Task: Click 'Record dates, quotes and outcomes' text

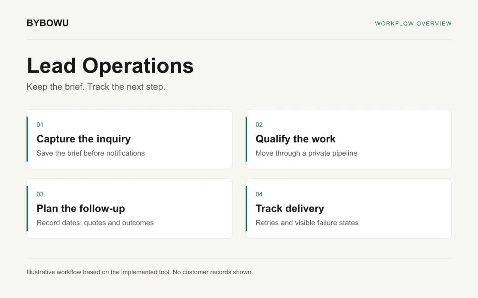Action: coord(95,223)
